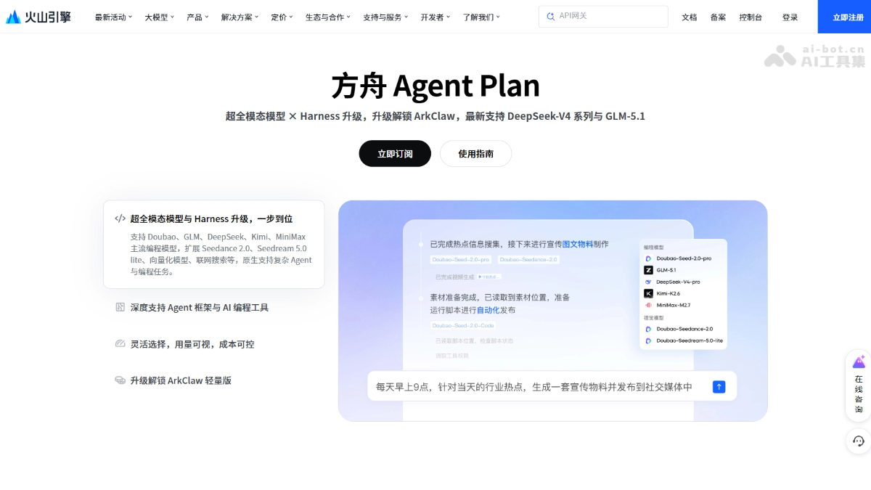This screenshot has height=490, width=871.
Task: Click the icon beside 升级解锁 ArkClaw 轻量版
Action: pos(120,380)
